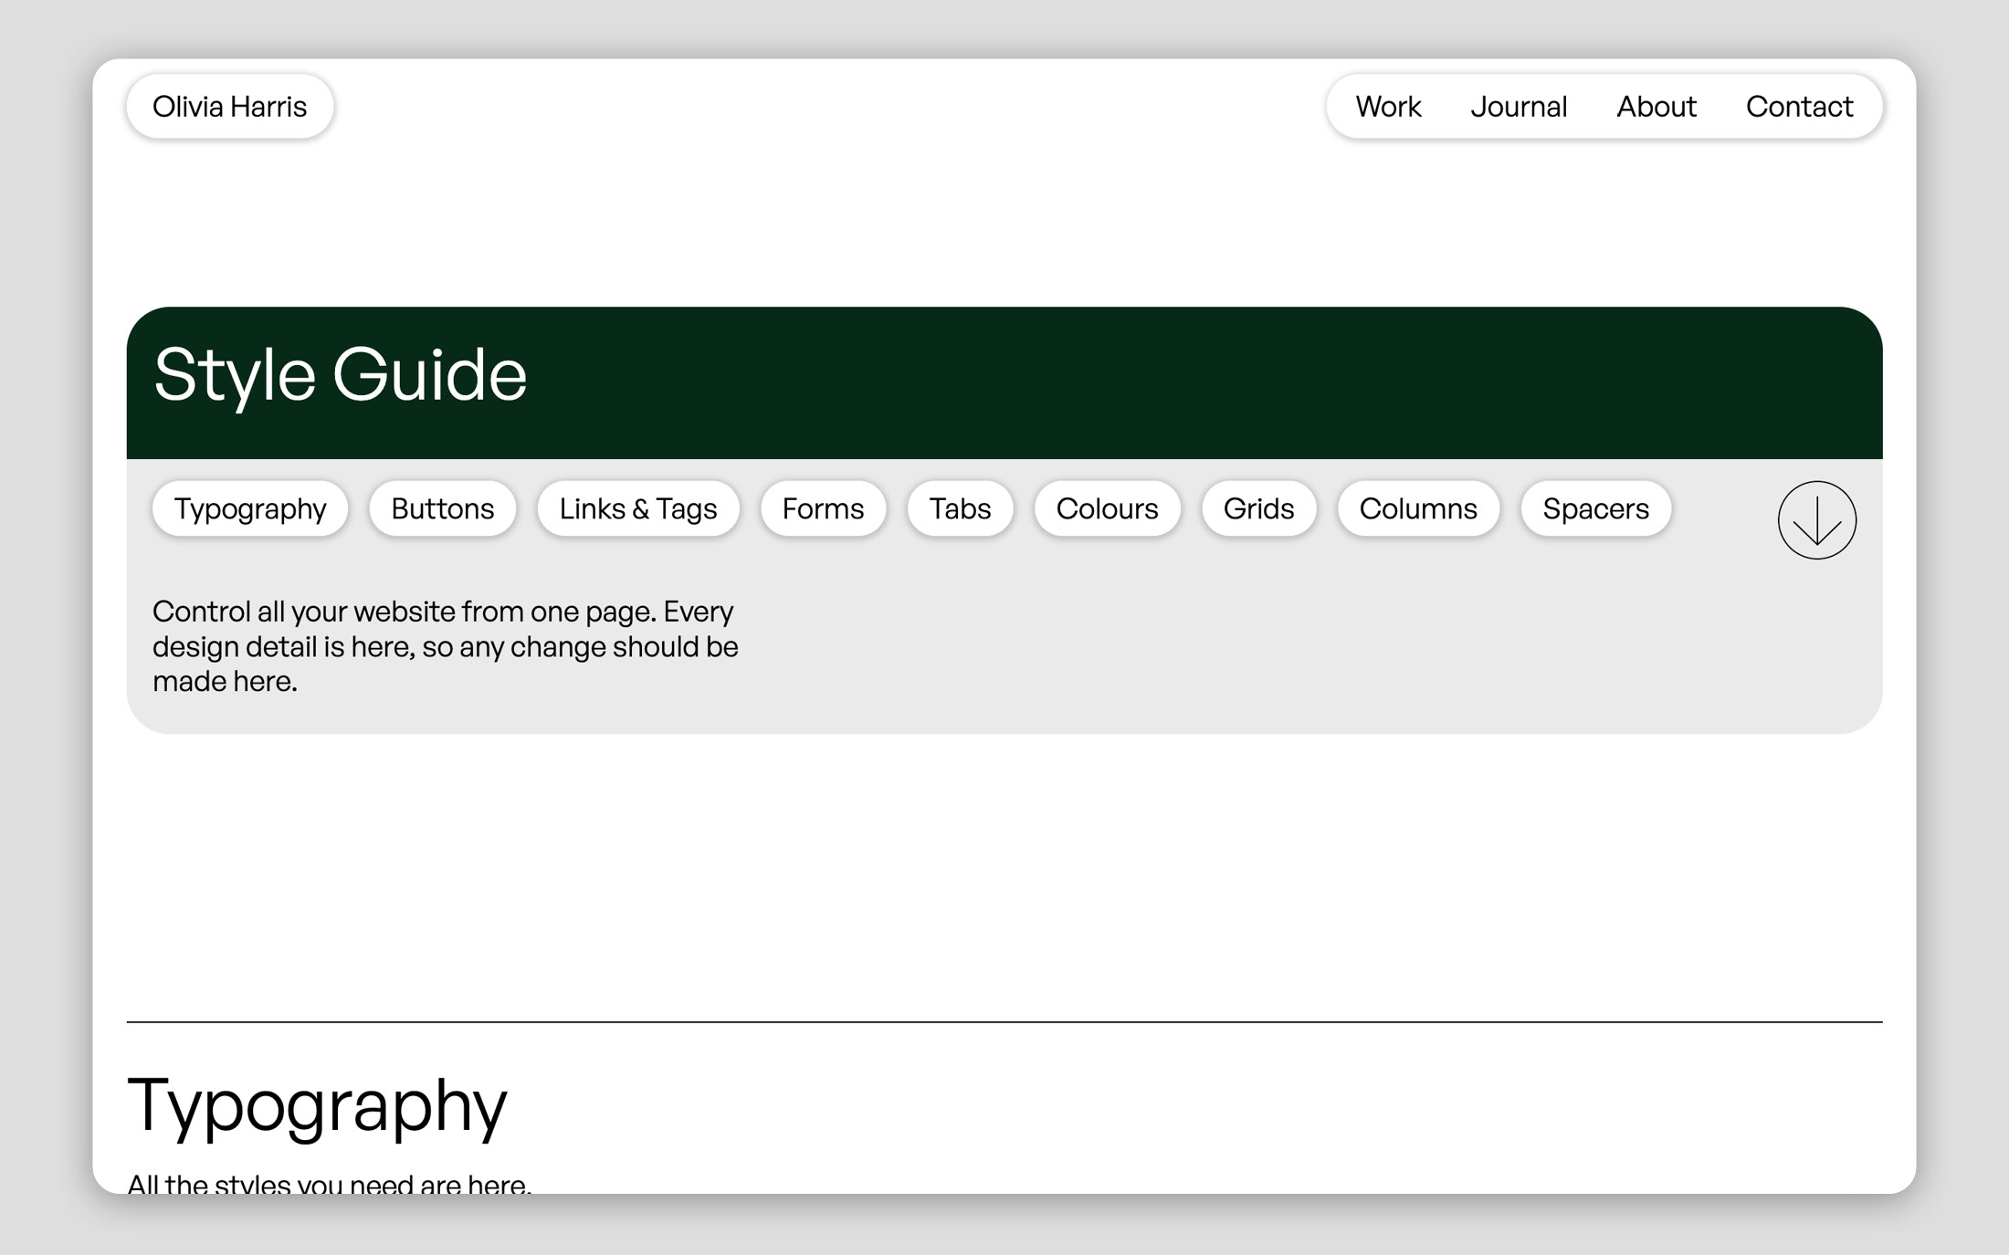This screenshot has width=2009, height=1255.
Task: Click the 'All the styles you need' text
Action: click(x=329, y=1184)
